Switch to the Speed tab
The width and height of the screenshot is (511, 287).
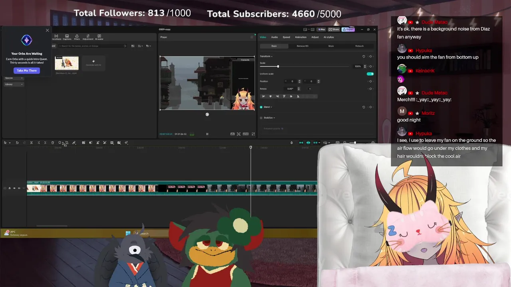tap(286, 37)
